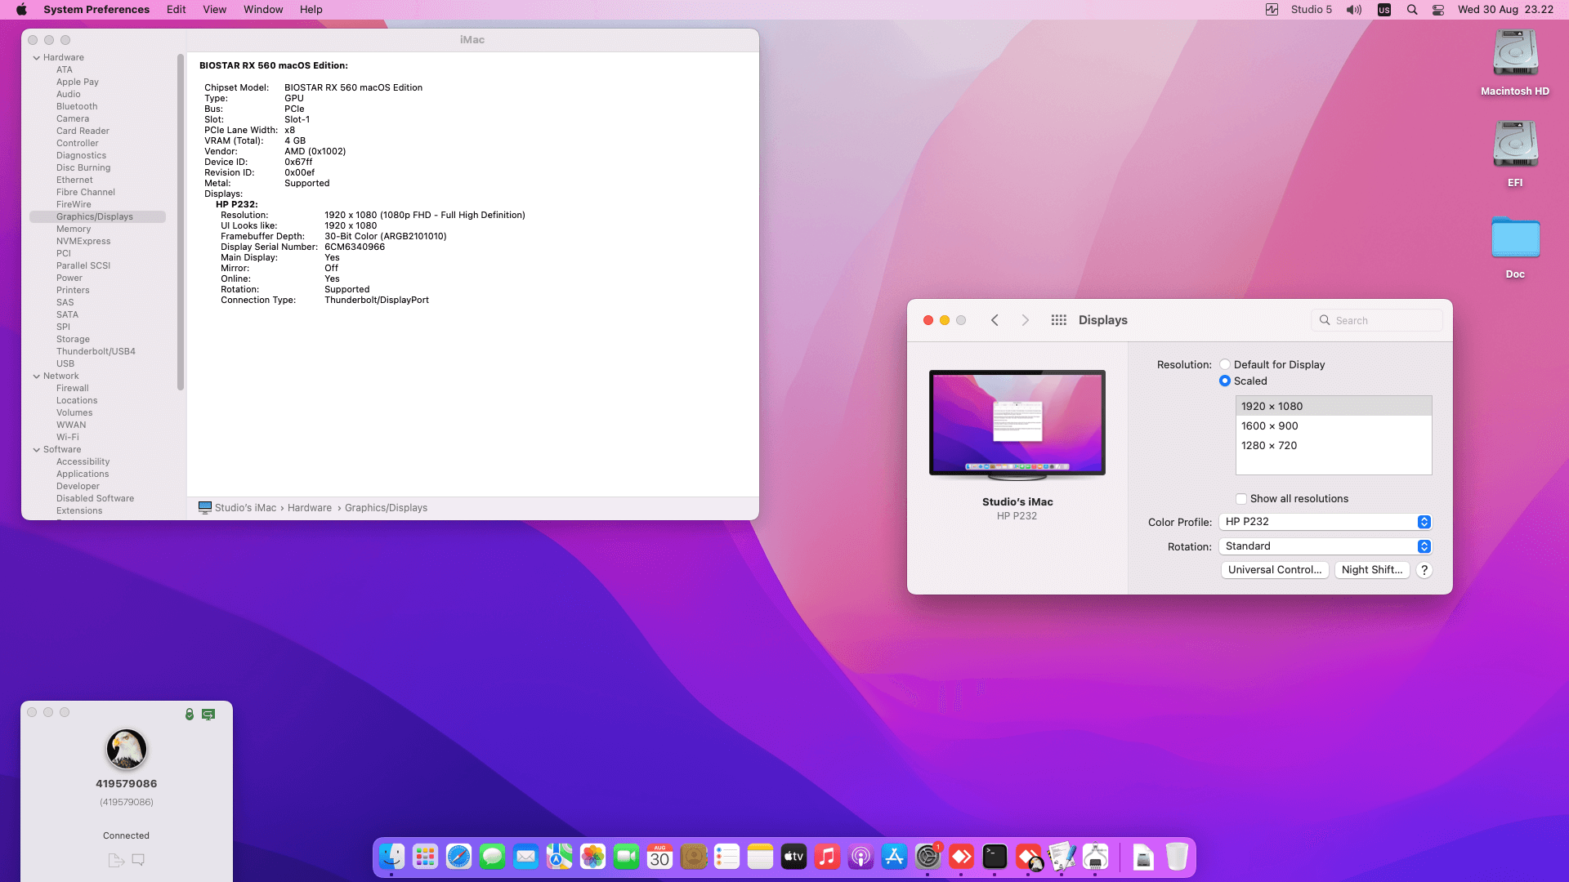Open the Color Profile dropdown
1569x882 pixels.
pos(1325,522)
